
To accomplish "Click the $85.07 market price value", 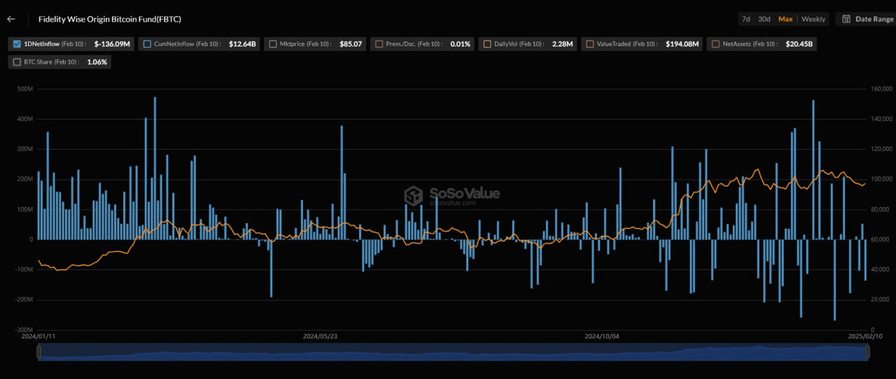I will pos(351,44).
